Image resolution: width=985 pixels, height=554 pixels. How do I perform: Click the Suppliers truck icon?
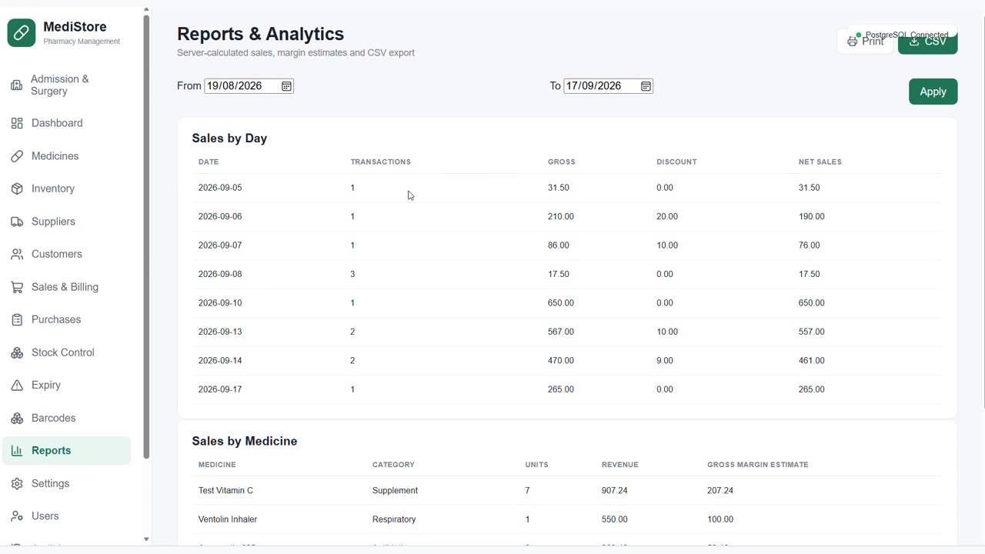(17, 222)
